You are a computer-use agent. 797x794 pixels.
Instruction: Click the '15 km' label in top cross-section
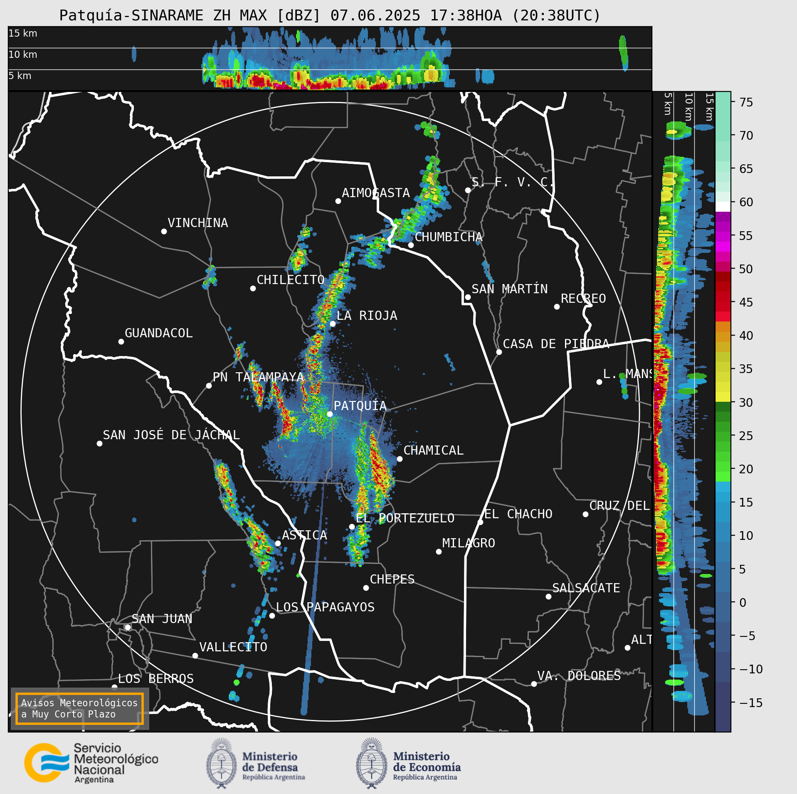tap(23, 33)
